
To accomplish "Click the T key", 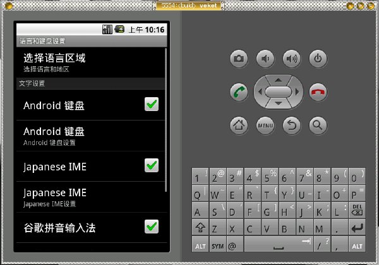I will pyautogui.click(x=270, y=193).
